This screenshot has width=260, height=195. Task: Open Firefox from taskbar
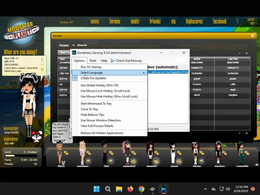coord(130,189)
